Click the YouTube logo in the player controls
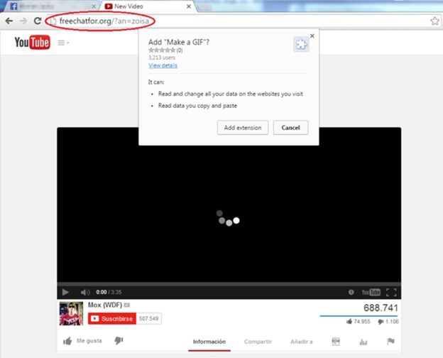Image resolution: width=443 pixels, height=358 pixels. point(371,292)
